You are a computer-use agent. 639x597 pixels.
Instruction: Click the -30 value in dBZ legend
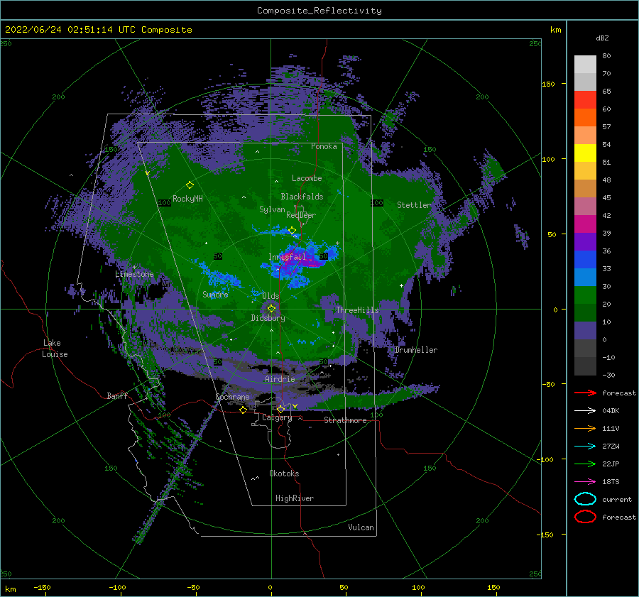click(x=608, y=376)
